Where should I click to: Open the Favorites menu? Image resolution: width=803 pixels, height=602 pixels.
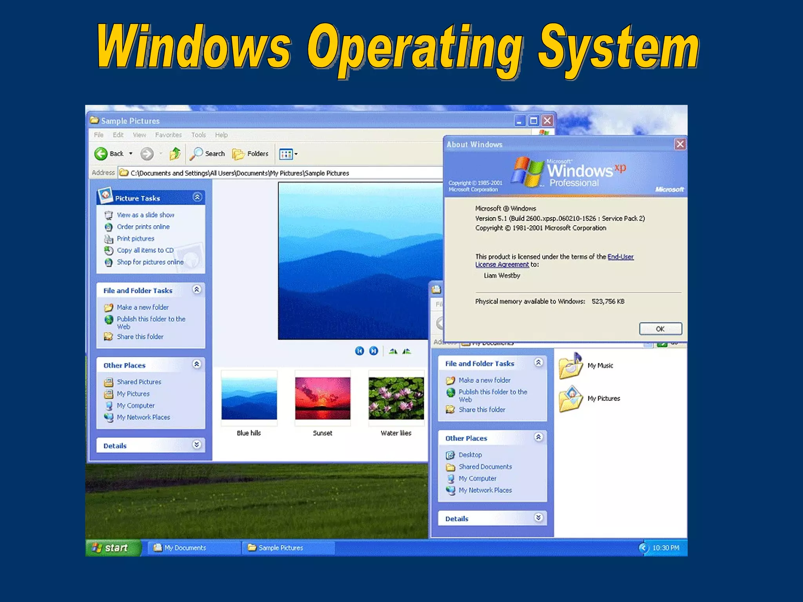tap(168, 135)
